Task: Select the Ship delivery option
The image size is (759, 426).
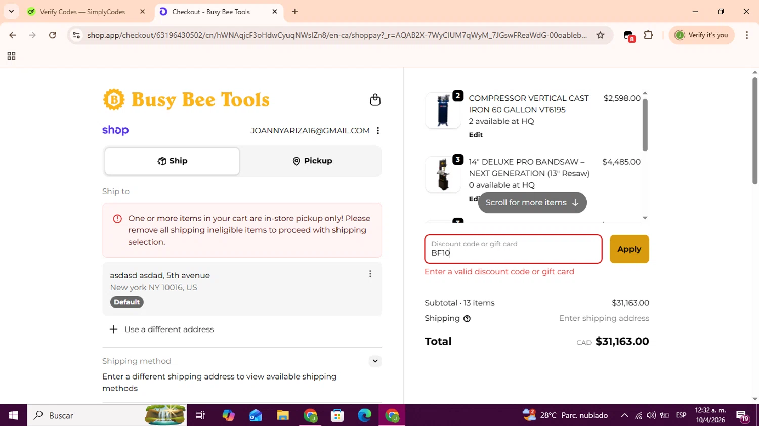Action: pyautogui.click(x=172, y=161)
